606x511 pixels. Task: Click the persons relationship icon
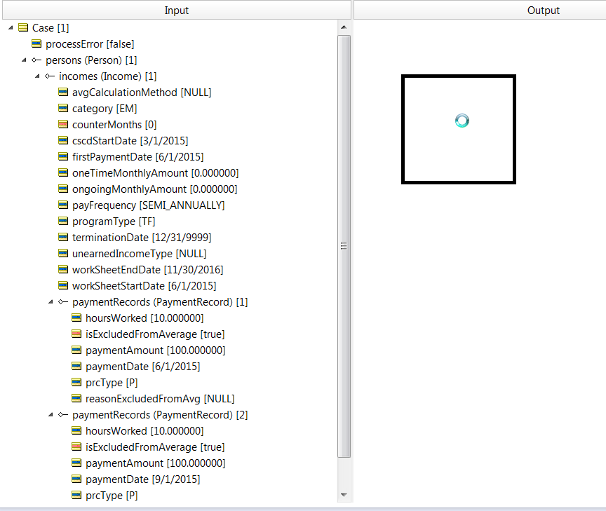click(36, 60)
